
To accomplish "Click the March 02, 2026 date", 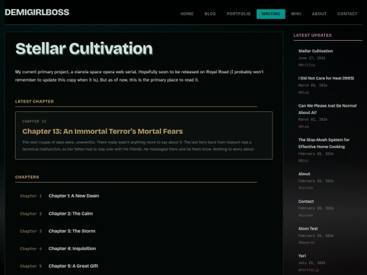I will pos(313,120).
